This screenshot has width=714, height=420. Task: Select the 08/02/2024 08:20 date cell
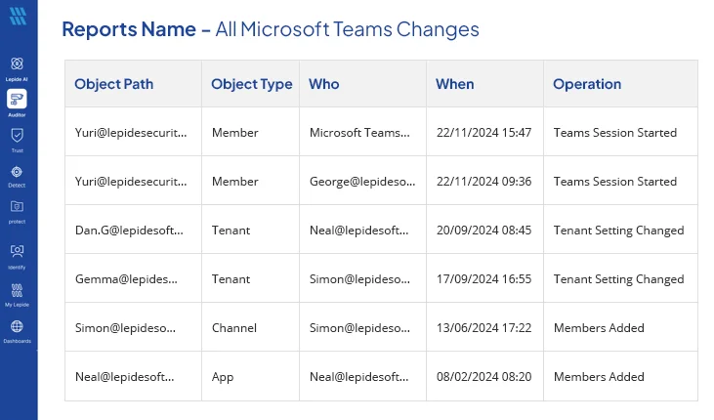pyautogui.click(x=483, y=376)
